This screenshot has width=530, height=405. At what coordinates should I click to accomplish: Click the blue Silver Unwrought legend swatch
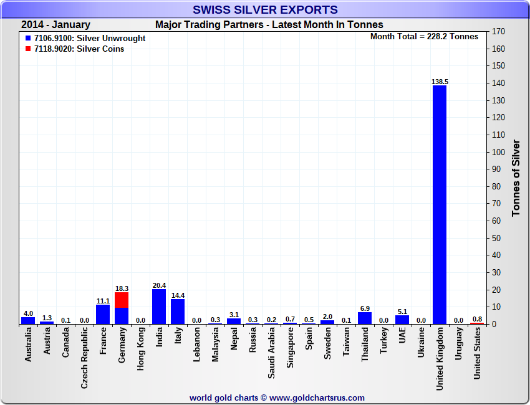coord(28,38)
